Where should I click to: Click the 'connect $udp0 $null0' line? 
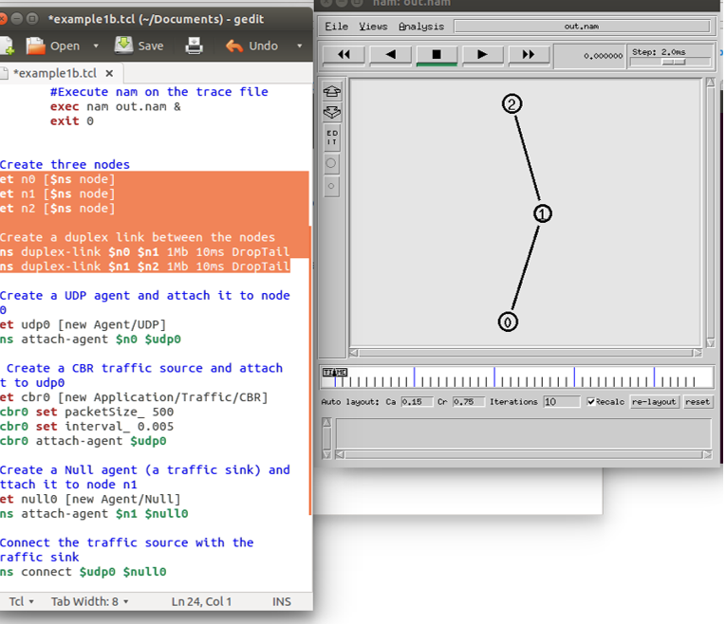coord(83,571)
